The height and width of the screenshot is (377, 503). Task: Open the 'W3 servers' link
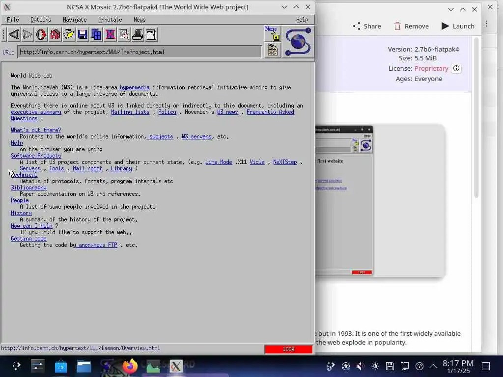click(x=196, y=136)
